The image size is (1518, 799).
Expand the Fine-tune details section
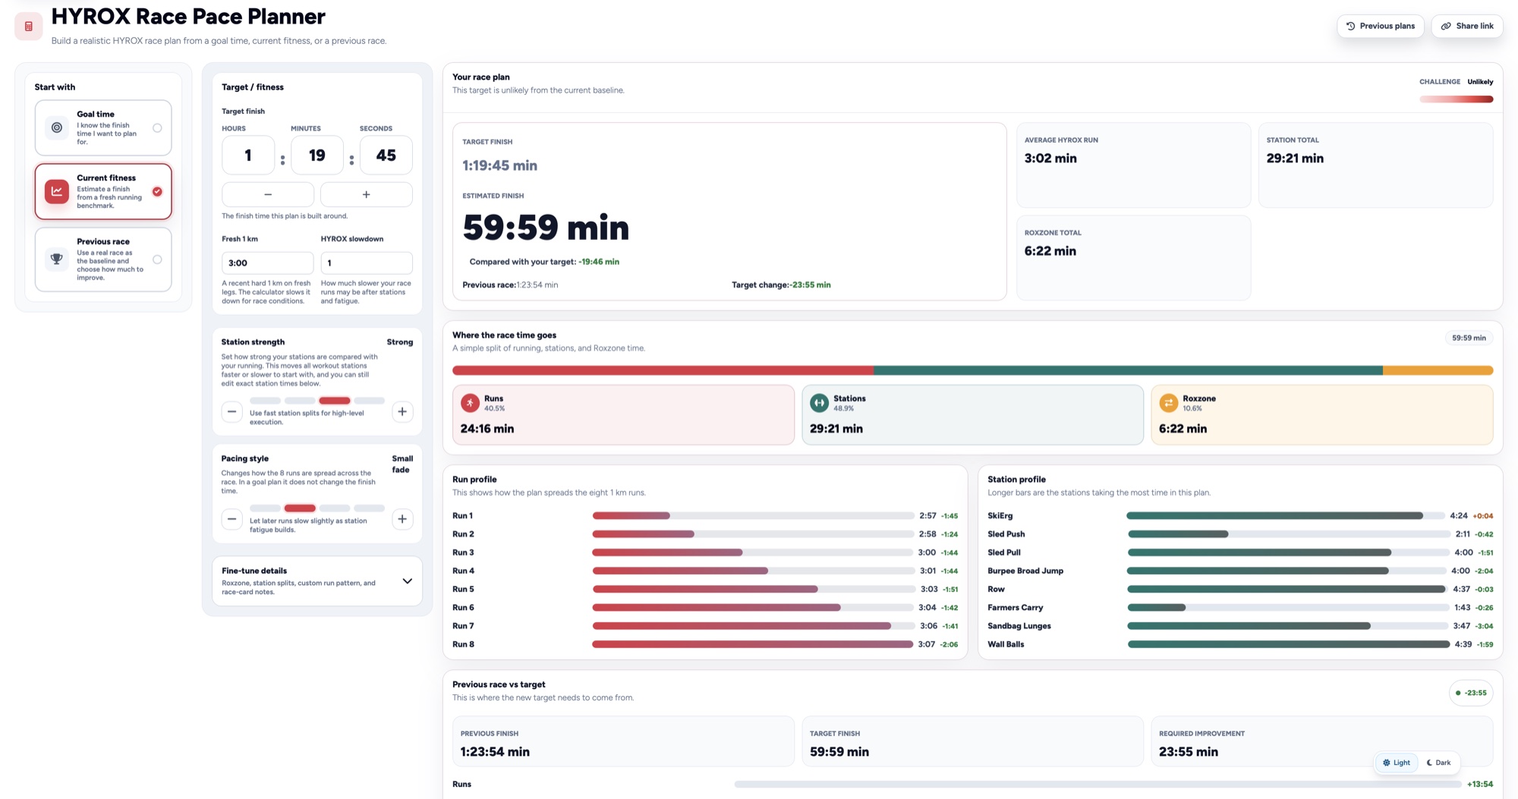point(317,581)
